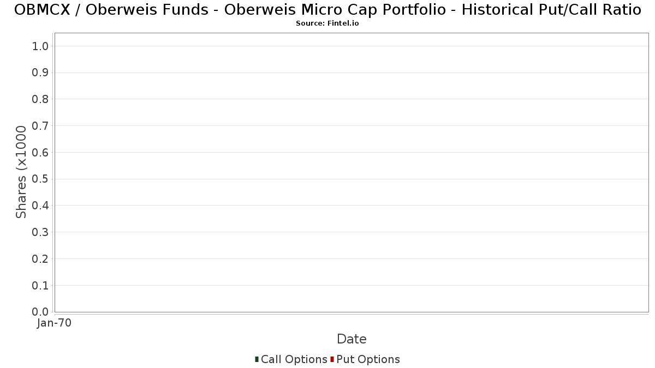
Task: Click the Shares (x1000 y-axis title
Action: point(21,172)
